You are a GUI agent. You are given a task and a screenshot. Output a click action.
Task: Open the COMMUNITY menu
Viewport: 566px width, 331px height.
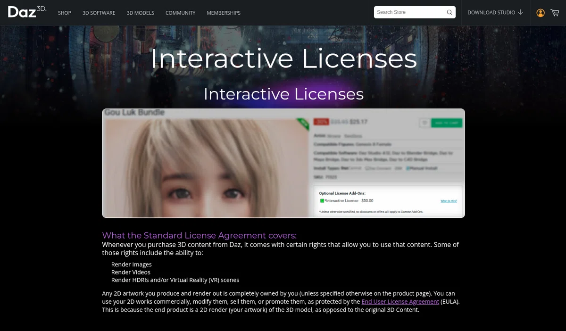tap(181, 13)
